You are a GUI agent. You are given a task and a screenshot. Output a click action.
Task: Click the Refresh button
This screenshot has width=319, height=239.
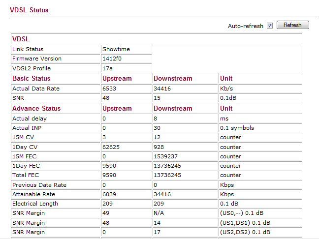pyautogui.click(x=293, y=25)
